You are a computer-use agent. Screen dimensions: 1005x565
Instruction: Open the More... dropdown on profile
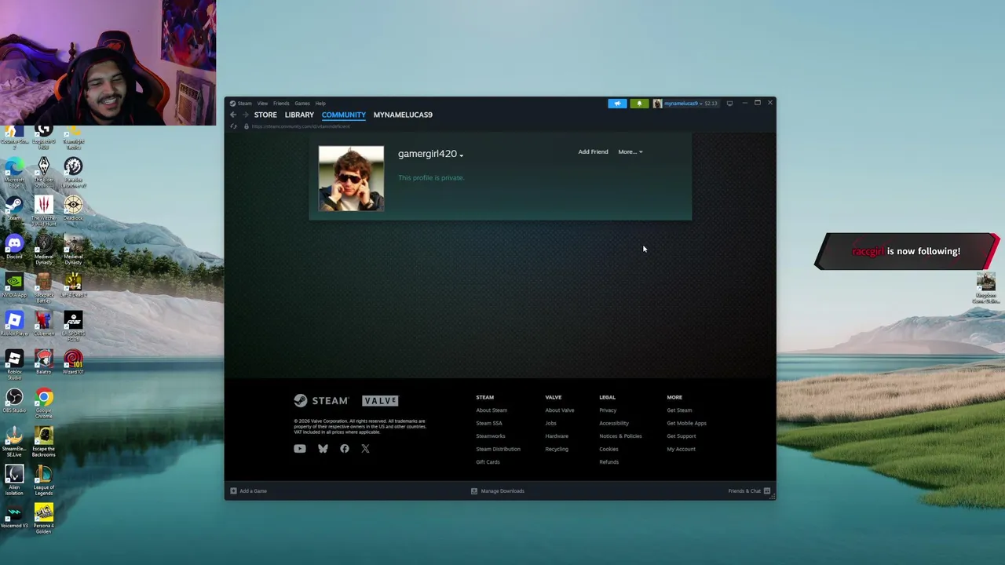pos(630,152)
